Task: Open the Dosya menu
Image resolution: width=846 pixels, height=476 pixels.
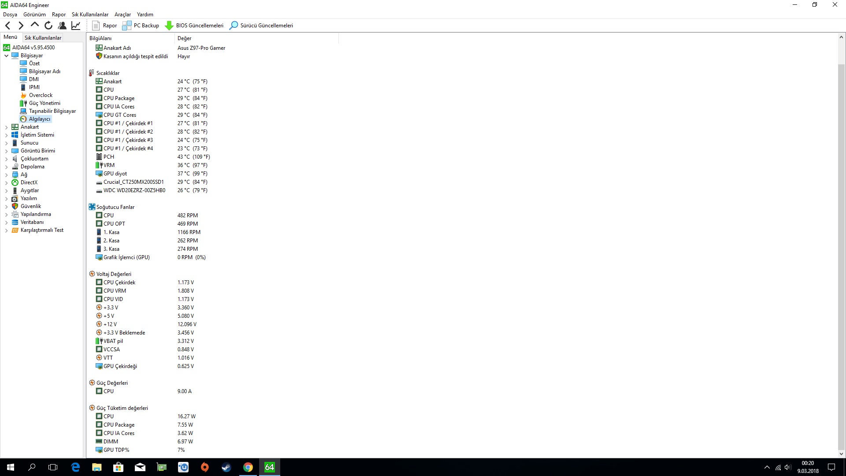Action: click(x=10, y=15)
